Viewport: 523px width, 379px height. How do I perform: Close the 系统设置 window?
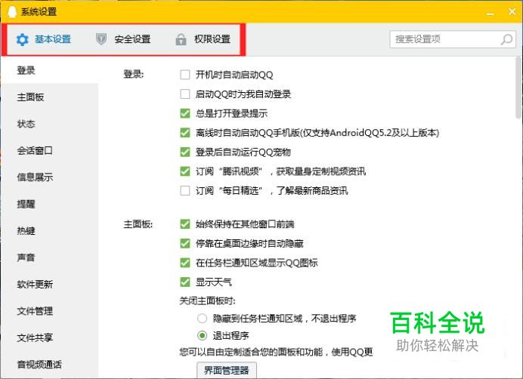point(512,11)
